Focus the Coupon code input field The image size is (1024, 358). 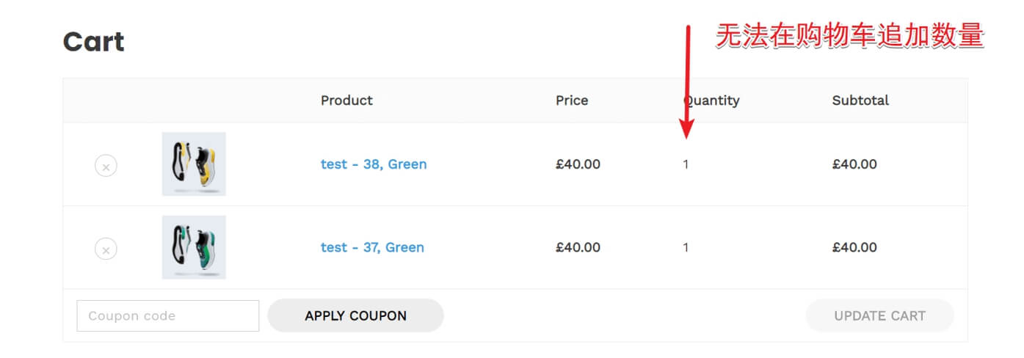(167, 316)
